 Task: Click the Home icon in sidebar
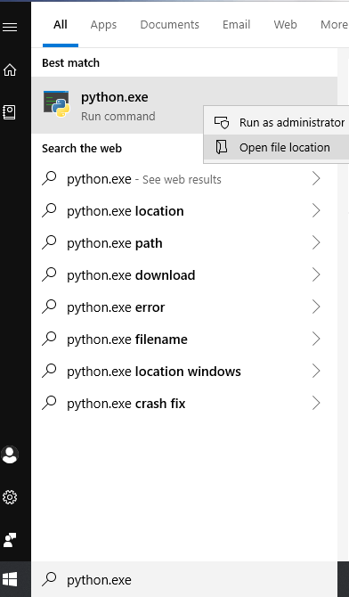point(10,70)
